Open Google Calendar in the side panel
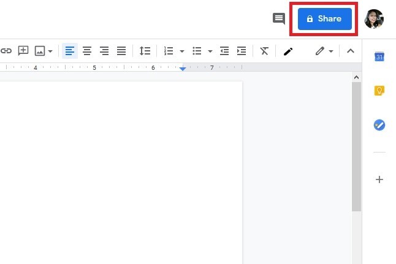The height and width of the screenshot is (264, 396). (x=379, y=57)
